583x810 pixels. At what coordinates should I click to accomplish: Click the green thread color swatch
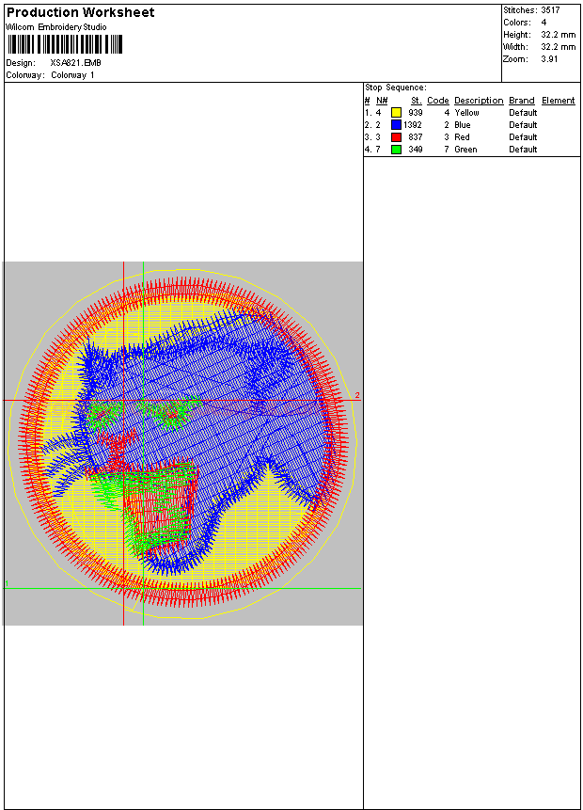[396, 150]
